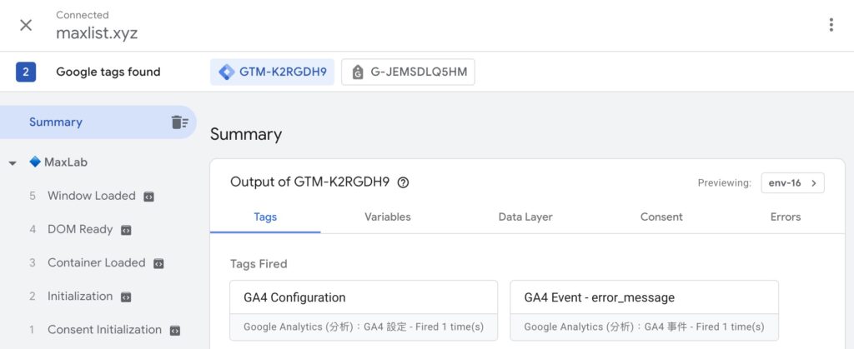Click the blue tag icon in GTM-K2RGDH9 chip
The height and width of the screenshot is (349, 854).
pos(227,72)
